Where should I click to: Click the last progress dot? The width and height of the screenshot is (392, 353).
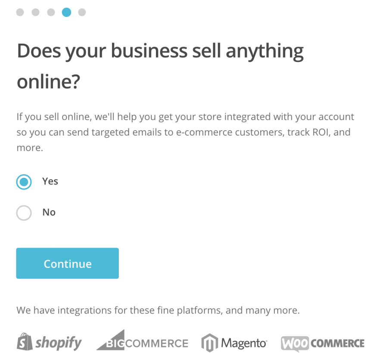(82, 12)
